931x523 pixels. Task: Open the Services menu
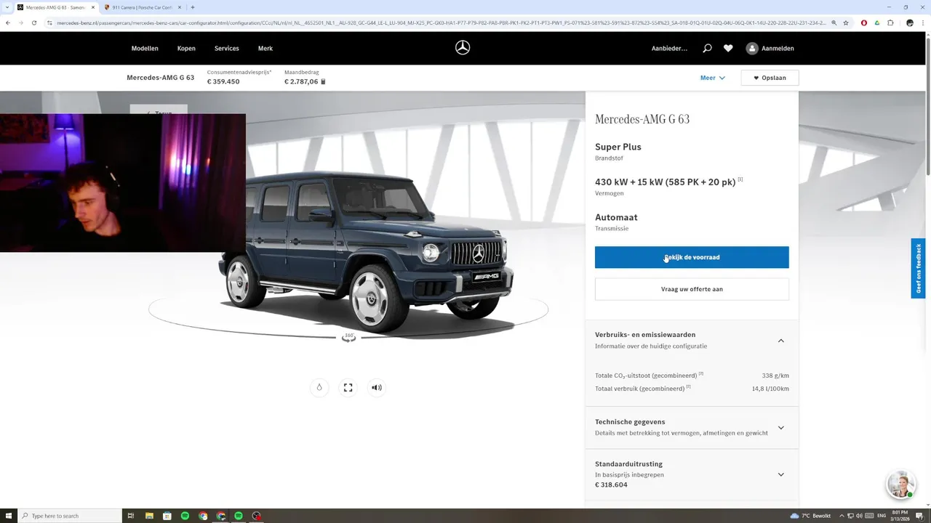point(226,49)
